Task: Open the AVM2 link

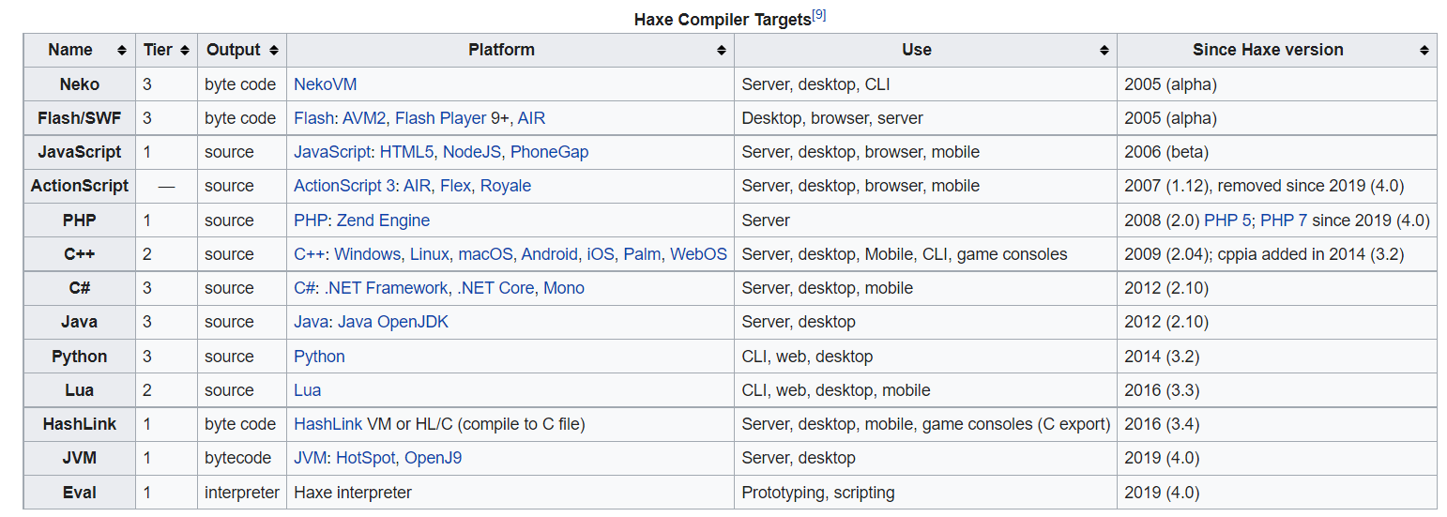Action: 363,118
